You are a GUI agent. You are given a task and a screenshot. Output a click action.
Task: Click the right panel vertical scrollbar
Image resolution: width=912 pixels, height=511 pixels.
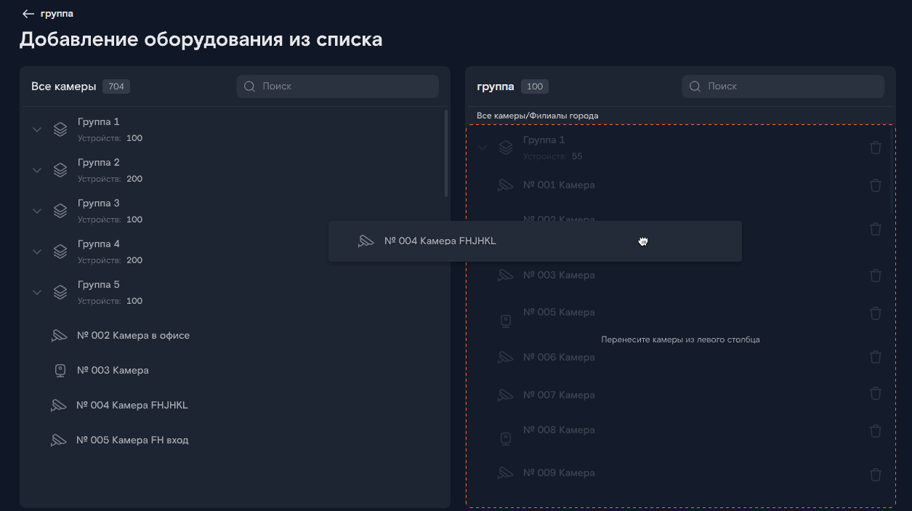click(x=892, y=171)
